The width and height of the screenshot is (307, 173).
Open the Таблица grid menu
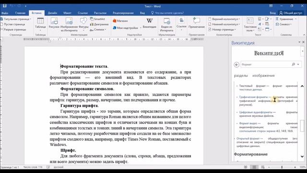pos(40,25)
